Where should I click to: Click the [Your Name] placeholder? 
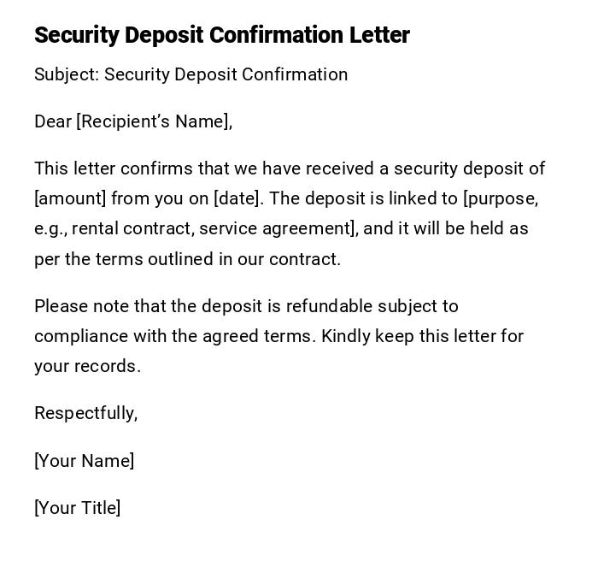pos(84,461)
